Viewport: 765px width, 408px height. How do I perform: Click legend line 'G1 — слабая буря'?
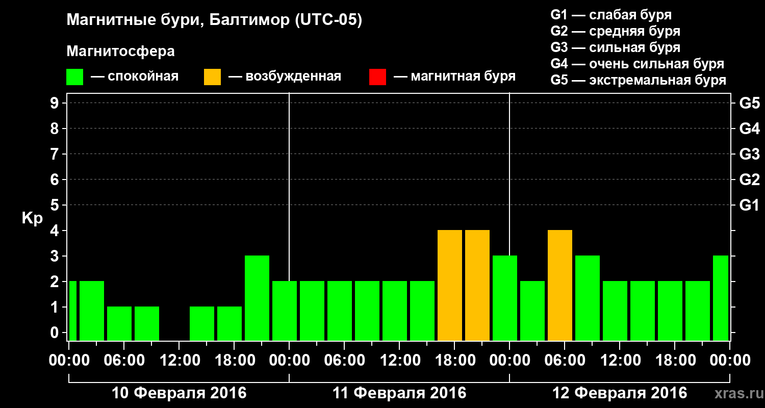[x=611, y=15]
